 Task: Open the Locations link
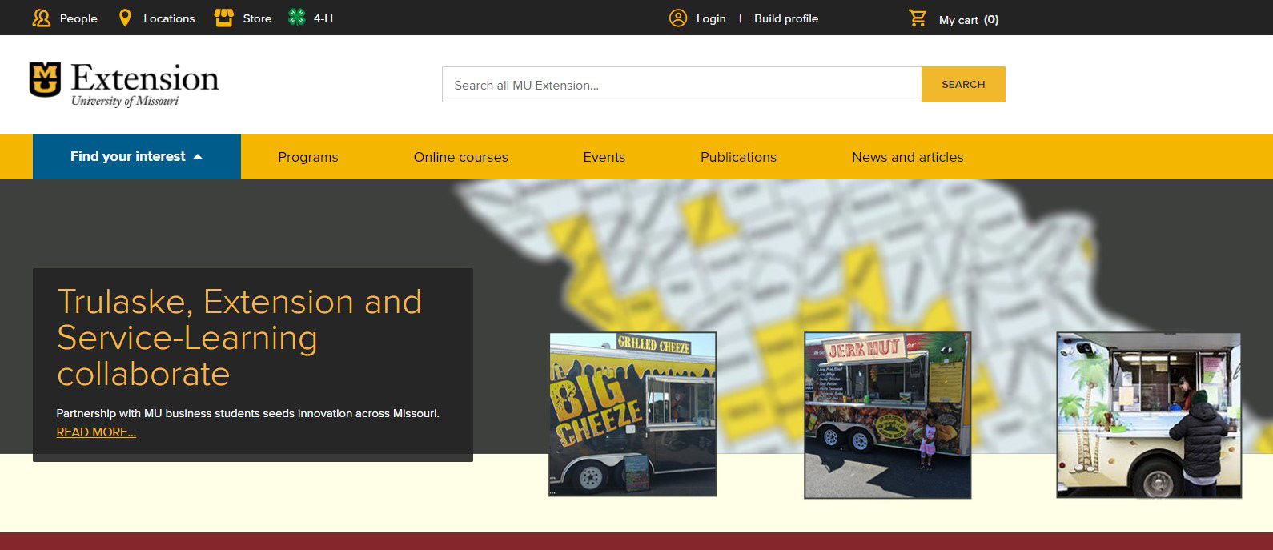(169, 18)
